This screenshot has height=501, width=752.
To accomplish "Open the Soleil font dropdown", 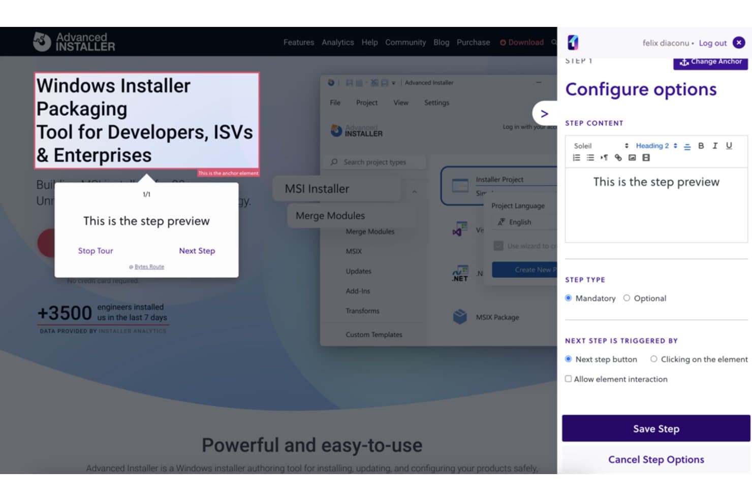I will click(601, 146).
